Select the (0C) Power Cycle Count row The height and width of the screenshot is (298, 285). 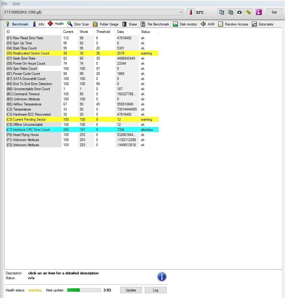coord(82,74)
